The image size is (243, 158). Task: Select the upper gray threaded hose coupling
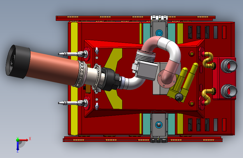pyautogui.click(x=229, y=66)
